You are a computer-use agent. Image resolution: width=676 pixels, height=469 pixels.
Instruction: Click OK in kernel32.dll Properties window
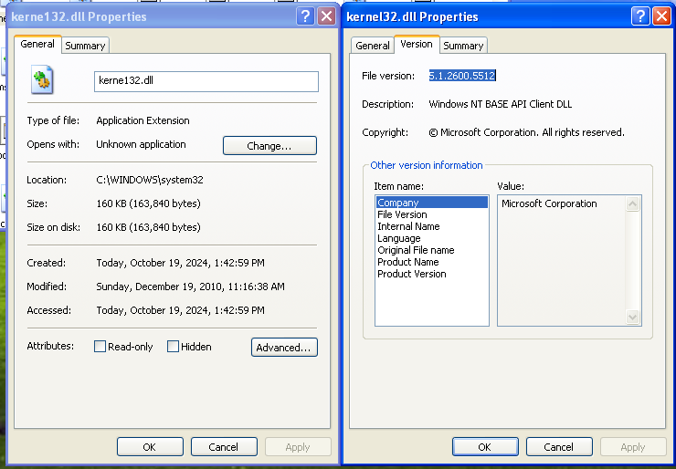coord(484,447)
